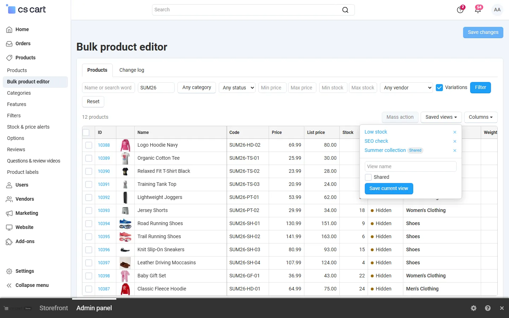Screen dimensions: 509x318
Task: Toggle the Saved views dropdown
Action: coord(441,117)
